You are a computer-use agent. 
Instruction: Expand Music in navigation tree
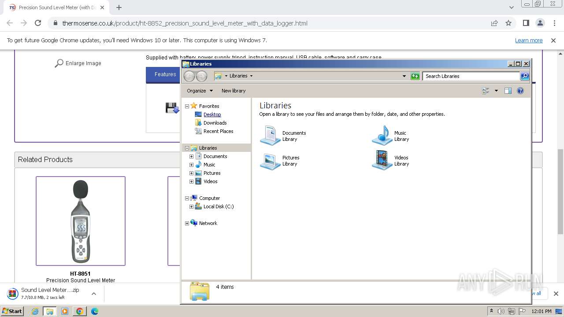tap(191, 165)
